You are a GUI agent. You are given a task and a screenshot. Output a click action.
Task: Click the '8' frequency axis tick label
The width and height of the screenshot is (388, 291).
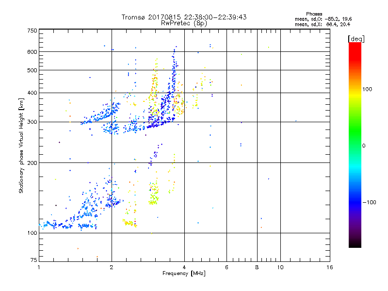[257, 267]
